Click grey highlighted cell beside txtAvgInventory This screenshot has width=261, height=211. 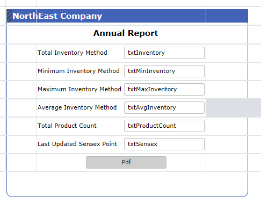[x=234, y=108]
